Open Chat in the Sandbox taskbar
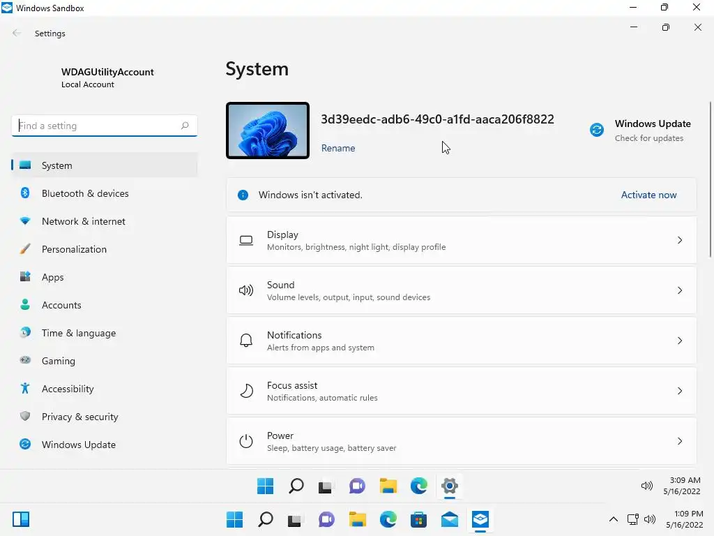 [357, 486]
